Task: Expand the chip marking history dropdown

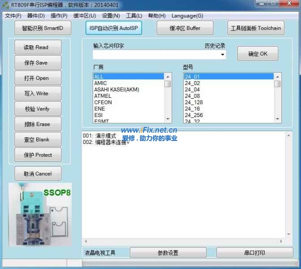Action: coord(223,55)
